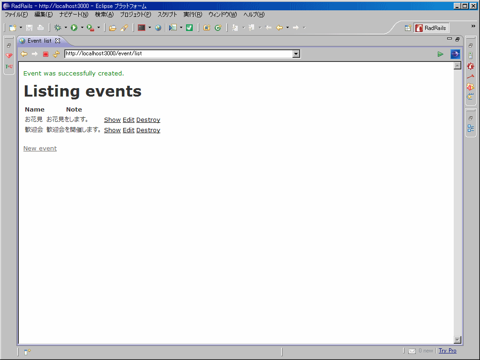Refresh the browser page

[56, 54]
